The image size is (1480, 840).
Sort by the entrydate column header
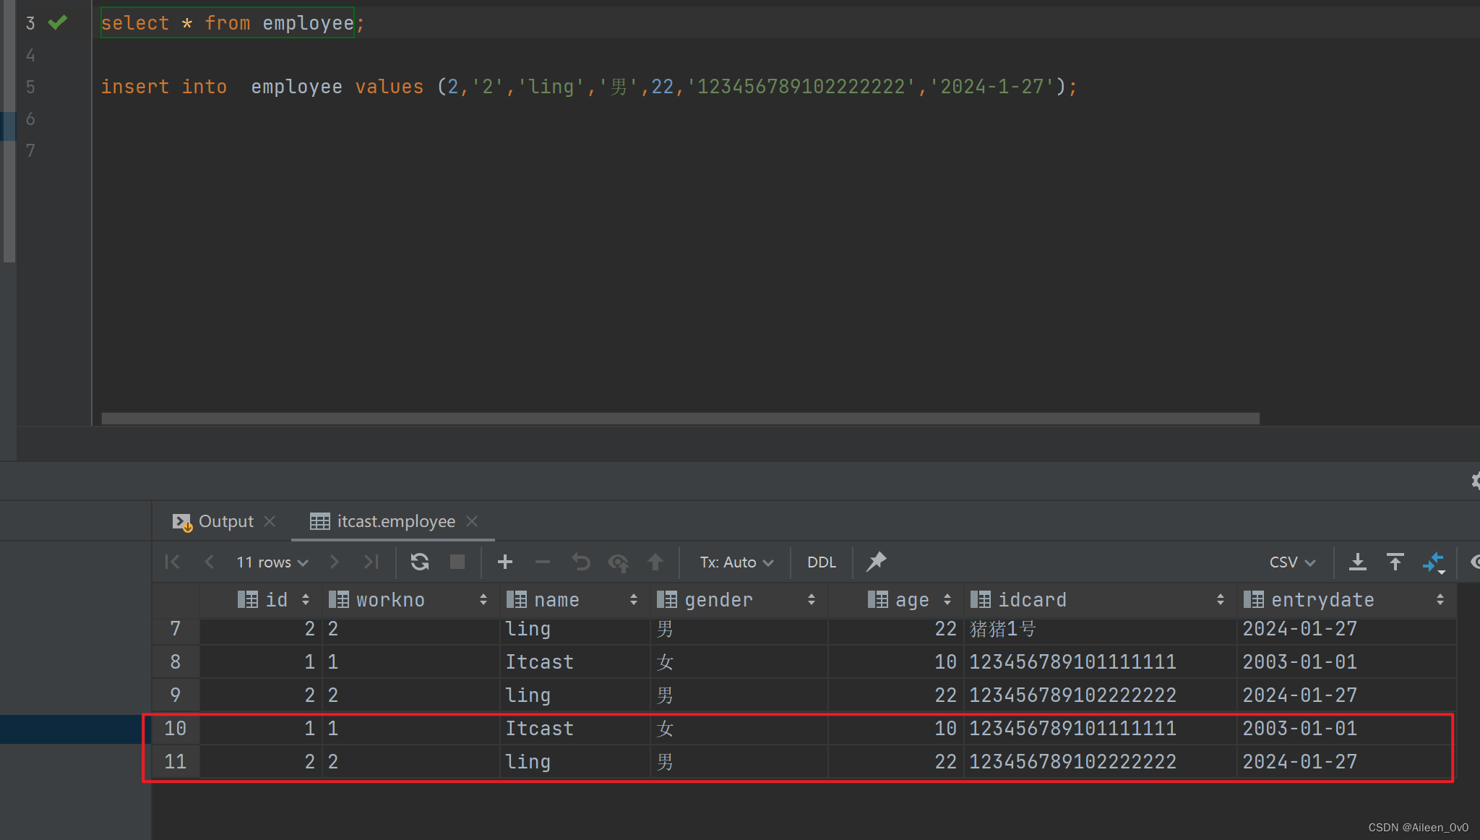1322,600
